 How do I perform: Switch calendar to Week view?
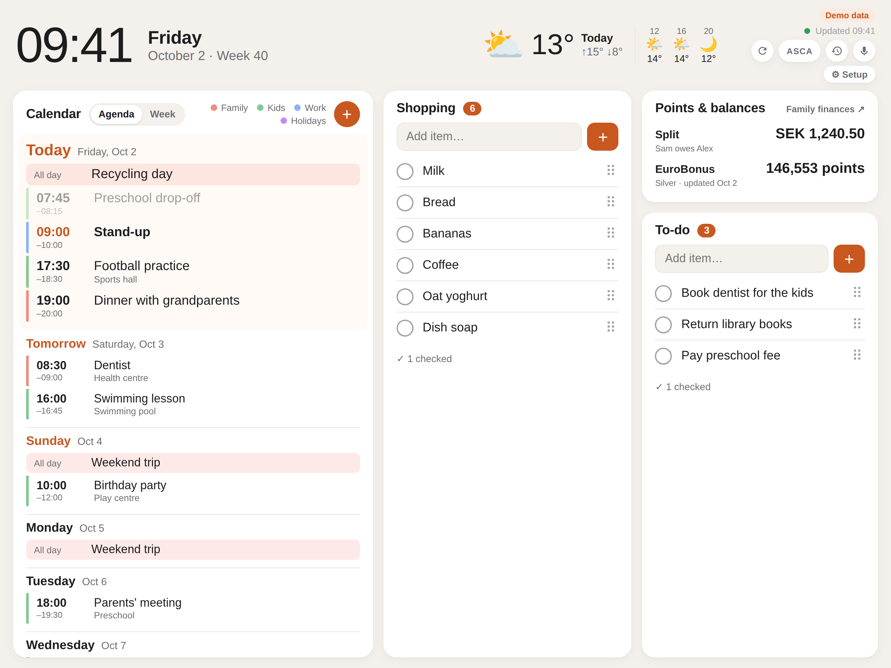(162, 114)
